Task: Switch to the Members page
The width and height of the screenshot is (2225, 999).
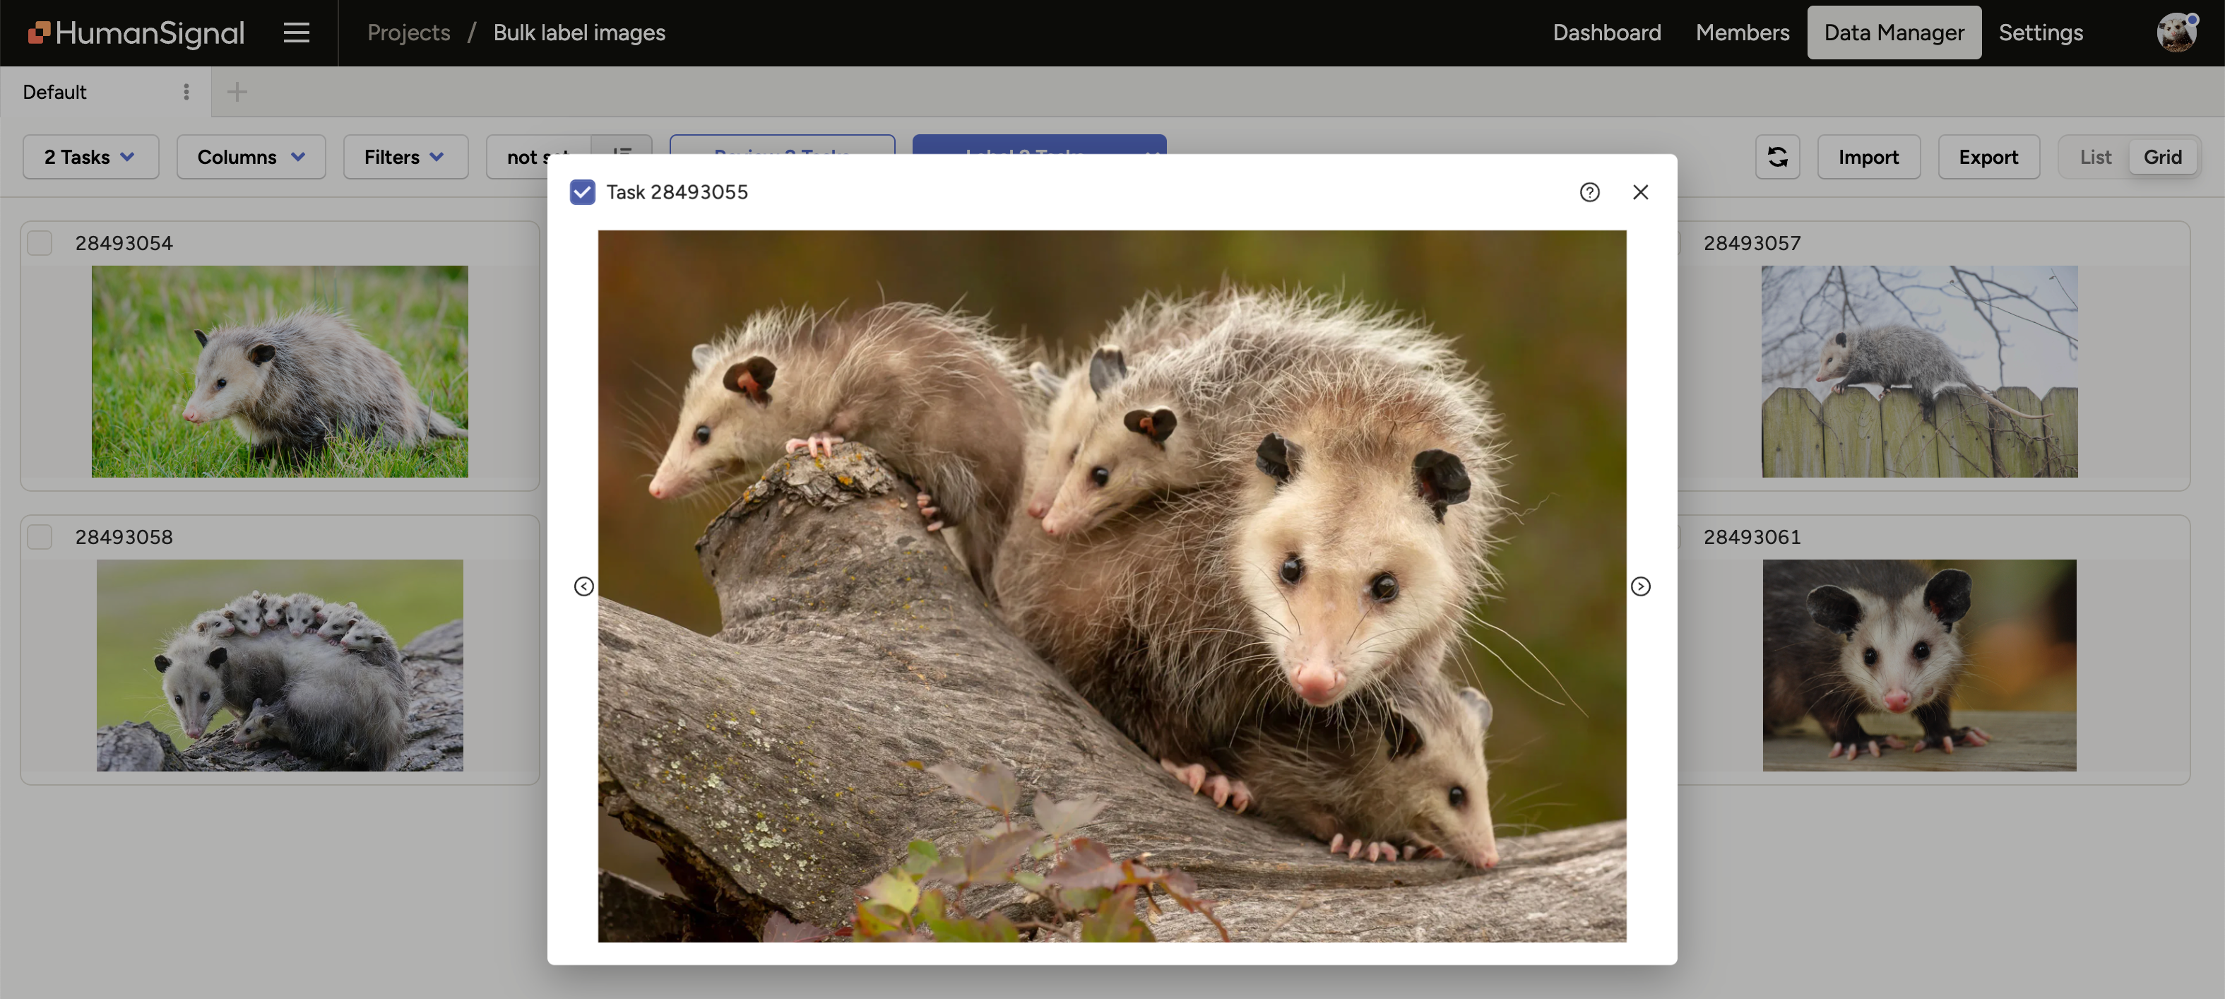Action: 1742,32
